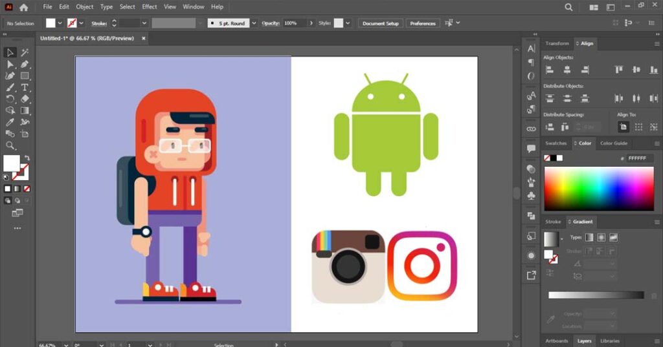This screenshot has height=347, width=663.
Task: Expand the Opacity arrow
Action: [311, 23]
